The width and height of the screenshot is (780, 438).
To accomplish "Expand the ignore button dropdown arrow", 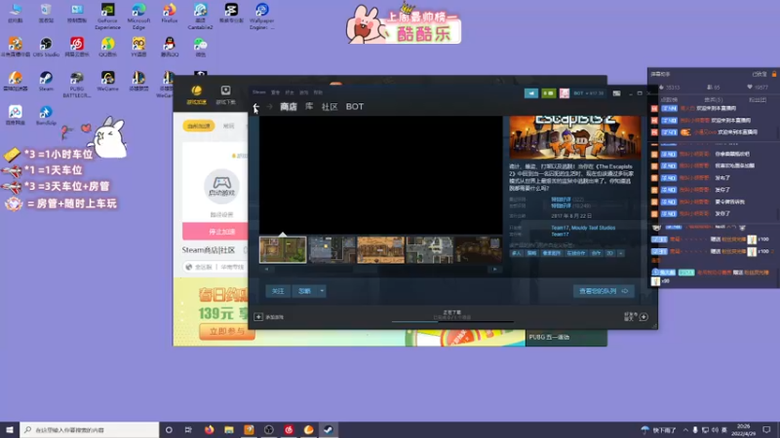I will (322, 291).
